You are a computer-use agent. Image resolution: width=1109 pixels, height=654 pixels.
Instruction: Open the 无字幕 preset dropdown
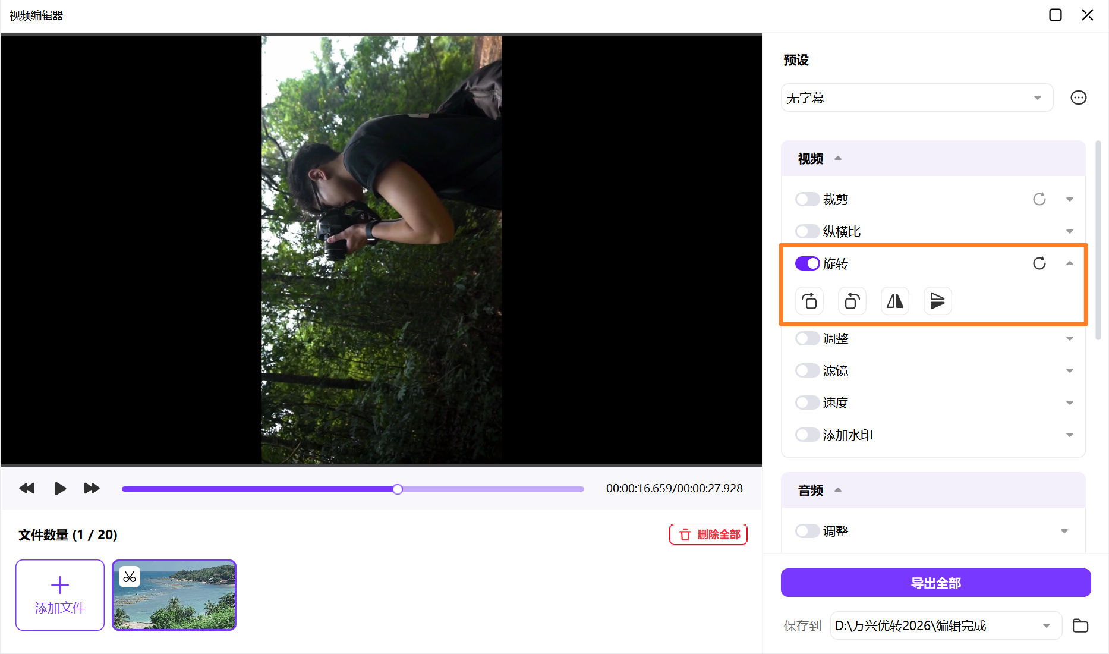(x=917, y=98)
